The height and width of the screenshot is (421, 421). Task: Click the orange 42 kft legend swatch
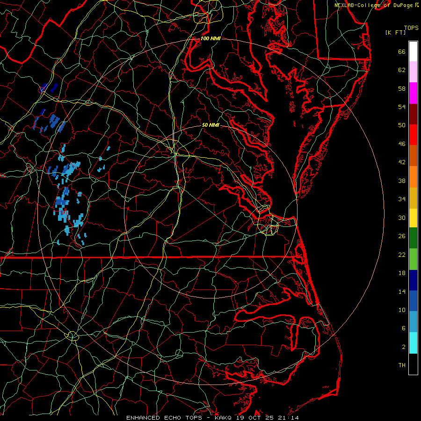pyautogui.click(x=413, y=177)
